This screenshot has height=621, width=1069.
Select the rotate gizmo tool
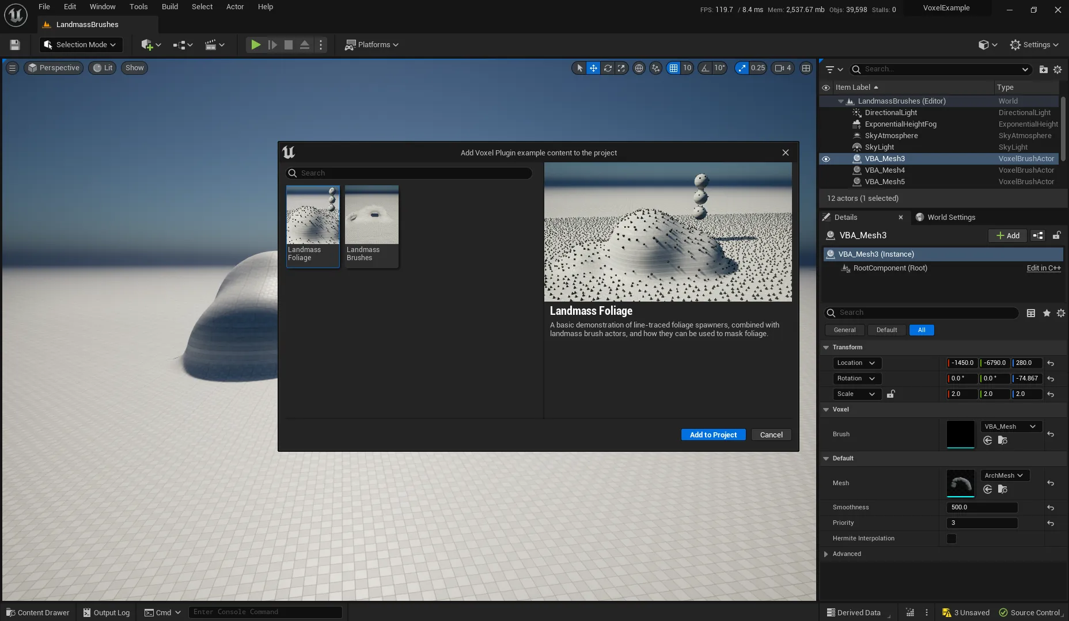click(608, 68)
